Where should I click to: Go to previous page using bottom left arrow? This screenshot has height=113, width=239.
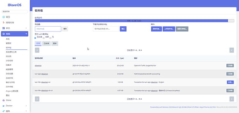(37, 99)
